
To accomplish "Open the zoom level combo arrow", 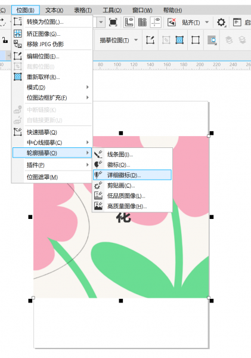I will click(x=101, y=23).
